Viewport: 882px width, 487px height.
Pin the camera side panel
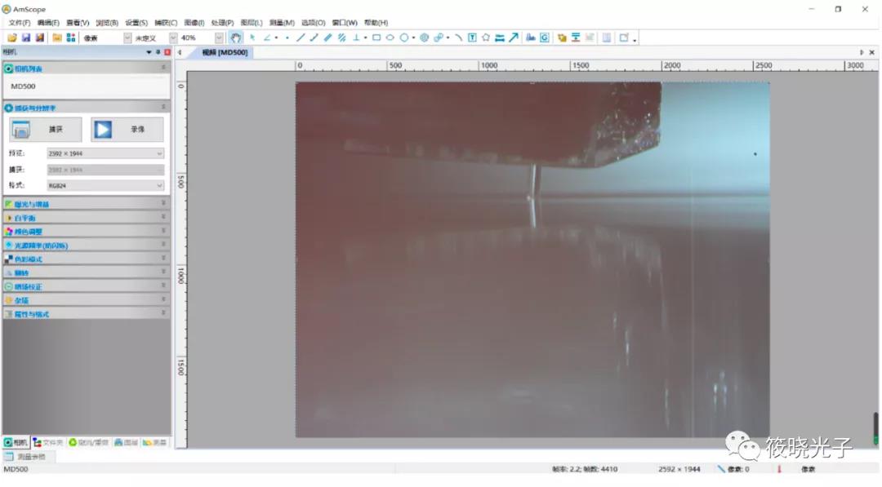pyautogui.click(x=158, y=52)
